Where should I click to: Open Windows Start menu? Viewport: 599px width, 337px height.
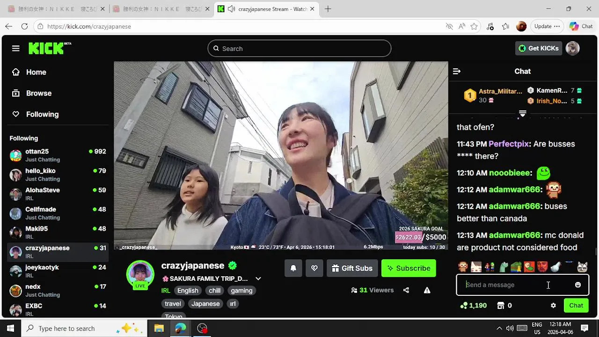[x=10, y=328]
